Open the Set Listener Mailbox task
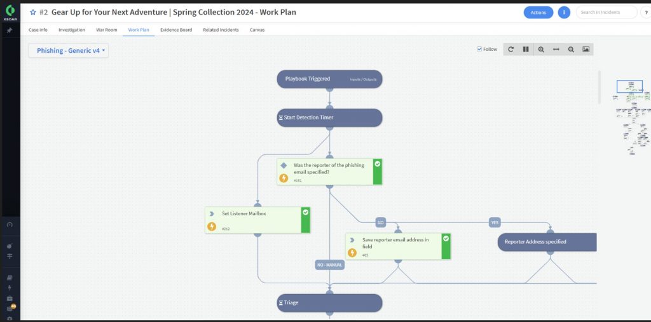This screenshot has width=651, height=322. click(x=257, y=220)
